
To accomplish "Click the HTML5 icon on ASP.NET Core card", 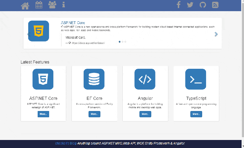I will (x=43, y=79).
